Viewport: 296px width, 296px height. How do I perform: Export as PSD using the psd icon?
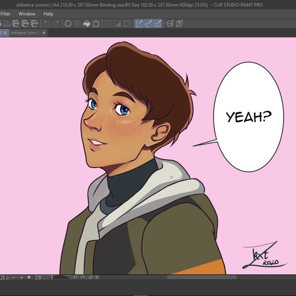coord(34,24)
